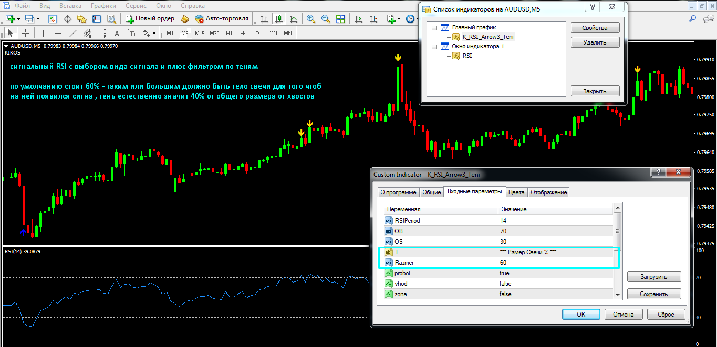The width and height of the screenshot is (717, 347).
Task: Switch to the Цвета tab
Action: pos(516,192)
